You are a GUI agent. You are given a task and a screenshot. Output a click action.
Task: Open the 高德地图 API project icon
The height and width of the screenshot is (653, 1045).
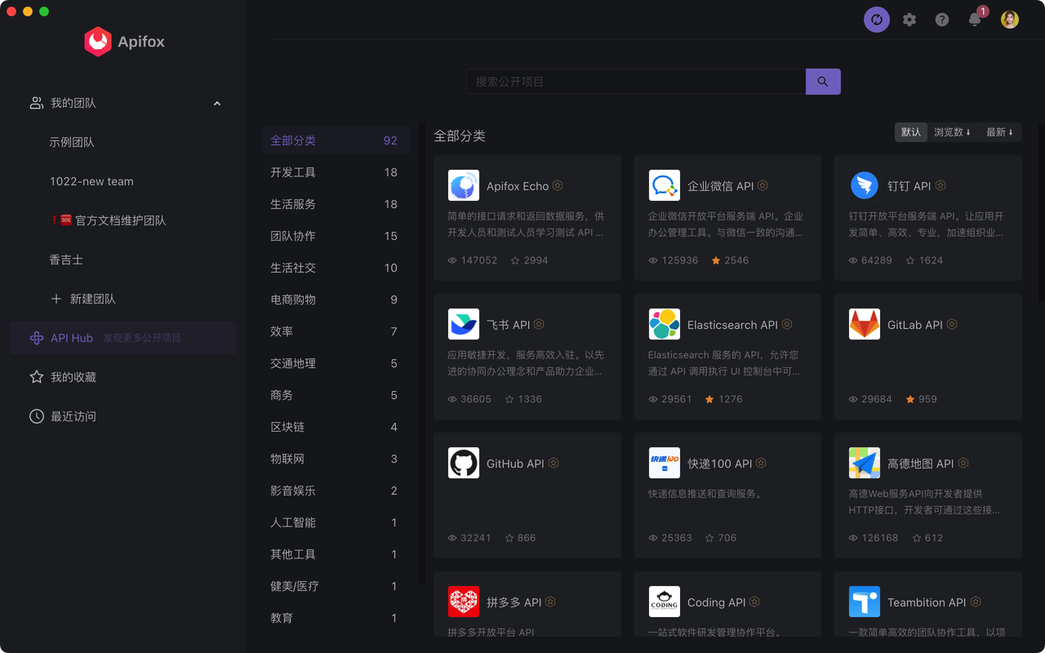[865, 463]
